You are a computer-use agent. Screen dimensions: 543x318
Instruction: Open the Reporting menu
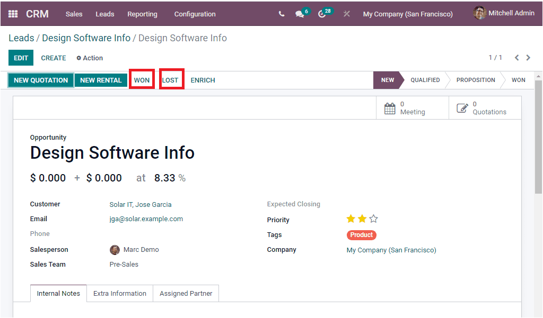point(142,14)
